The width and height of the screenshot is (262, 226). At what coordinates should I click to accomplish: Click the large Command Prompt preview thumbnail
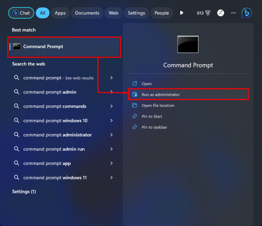coord(188,44)
